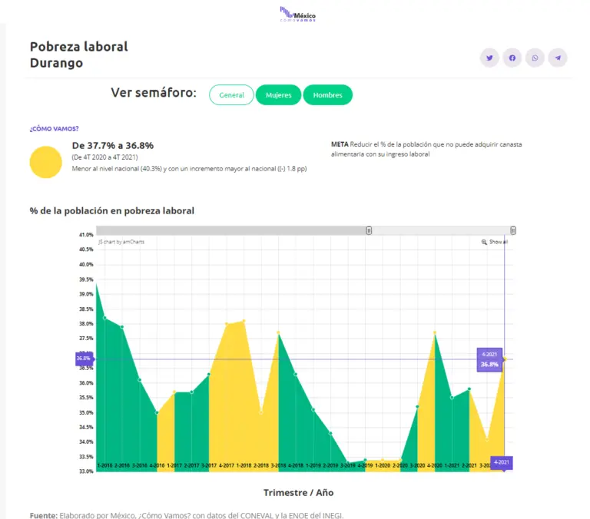Click the 4-2021 tooltip showing 36.8%

pyautogui.click(x=489, y=360)
